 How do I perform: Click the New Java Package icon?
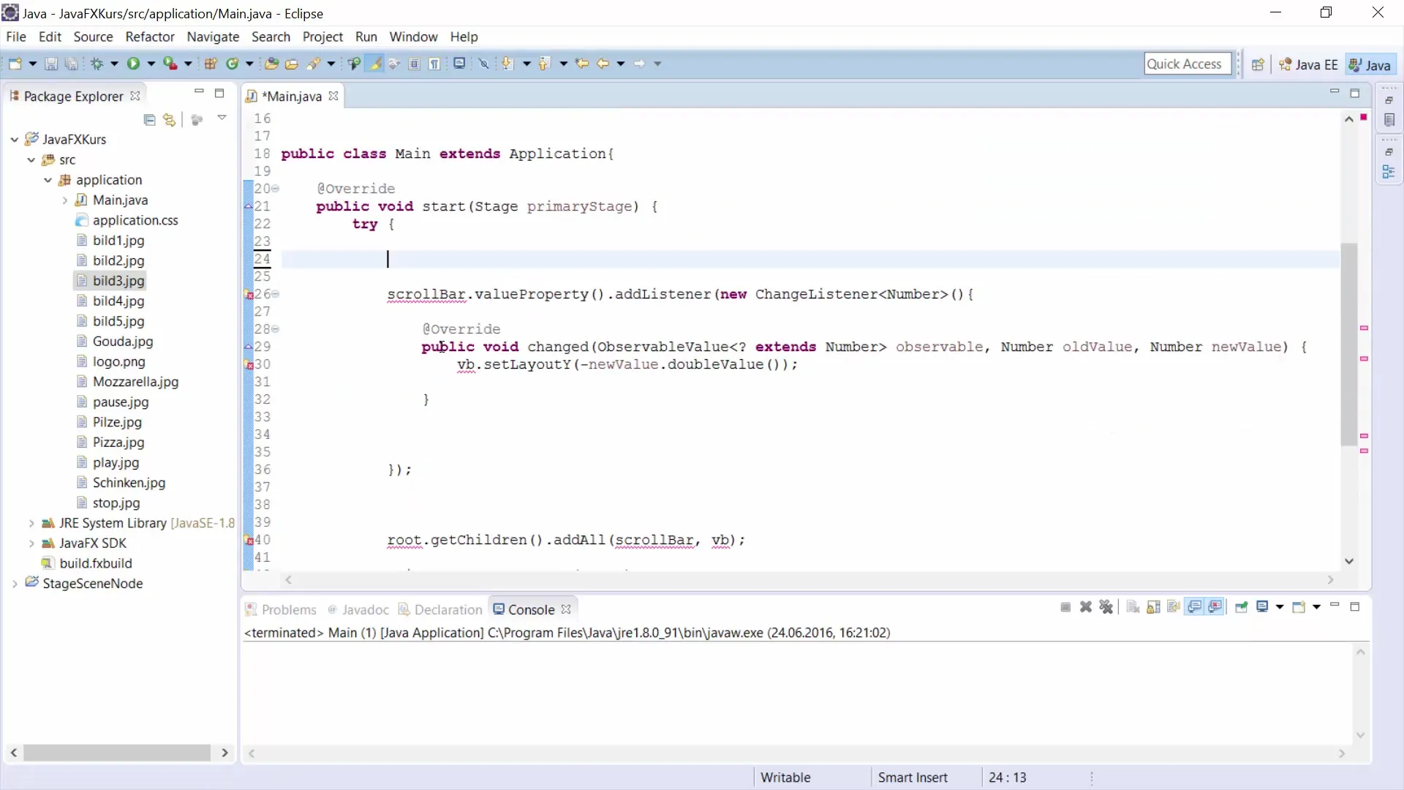click(211, 64)
